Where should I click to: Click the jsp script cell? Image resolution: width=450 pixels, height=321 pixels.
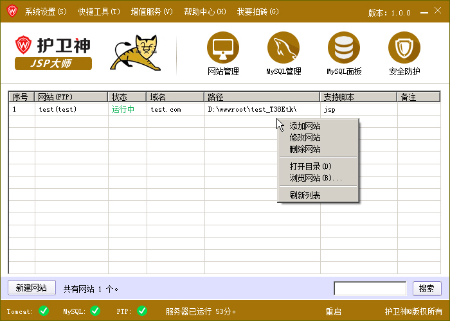(x=359, y=109)
